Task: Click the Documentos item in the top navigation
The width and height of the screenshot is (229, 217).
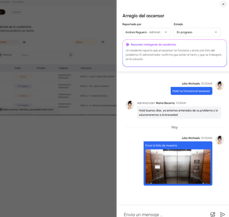Action: [x=17, y=2]
